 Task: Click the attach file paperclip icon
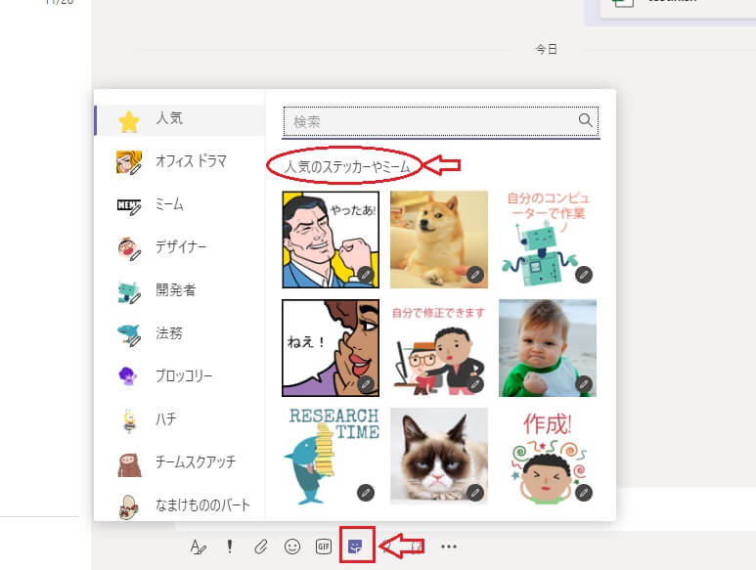click(260, 547)
